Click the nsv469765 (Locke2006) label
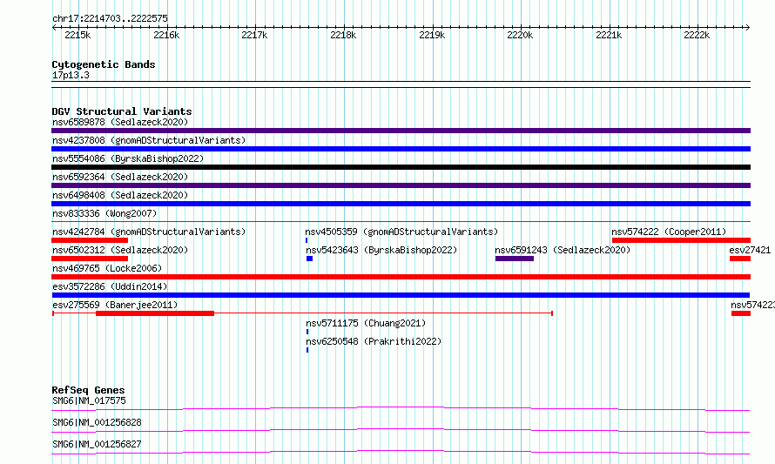This screenshot has width=775, height=464. click(x=107, y=268)
